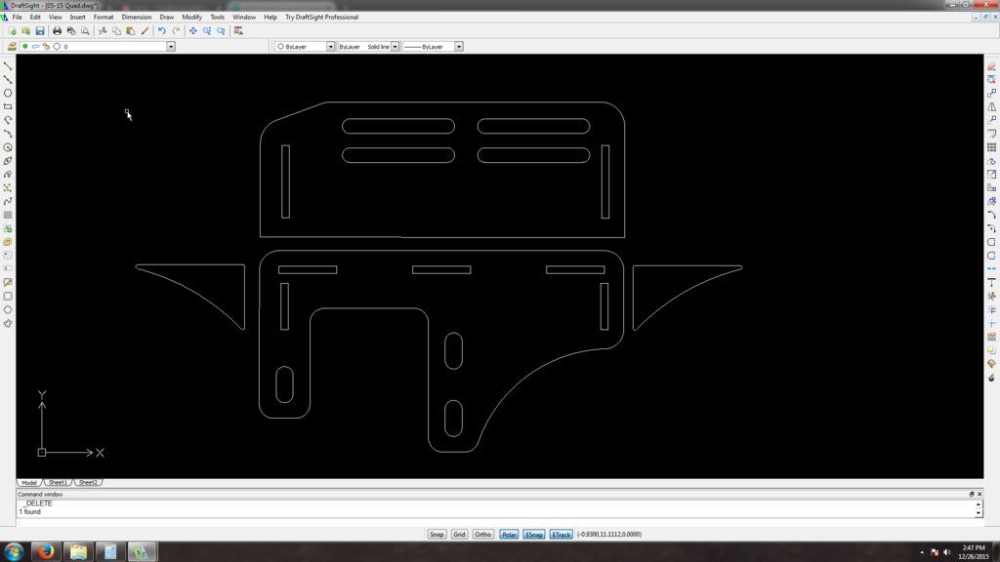Viewport: 1000px width, 562px height.
Task: Open the Dimension menu
Action: coord(137,18)
